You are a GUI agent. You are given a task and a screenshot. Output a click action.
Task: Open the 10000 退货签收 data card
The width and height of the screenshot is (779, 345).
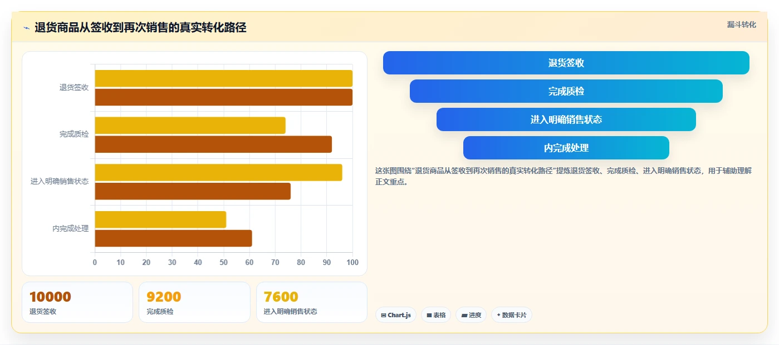pyautogui.click(x=77, y=302)
